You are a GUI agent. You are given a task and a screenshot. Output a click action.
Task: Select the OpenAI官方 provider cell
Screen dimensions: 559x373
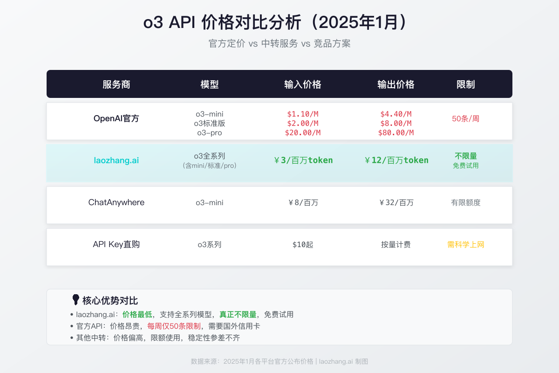pyautogui.click(x=116, y=118)
